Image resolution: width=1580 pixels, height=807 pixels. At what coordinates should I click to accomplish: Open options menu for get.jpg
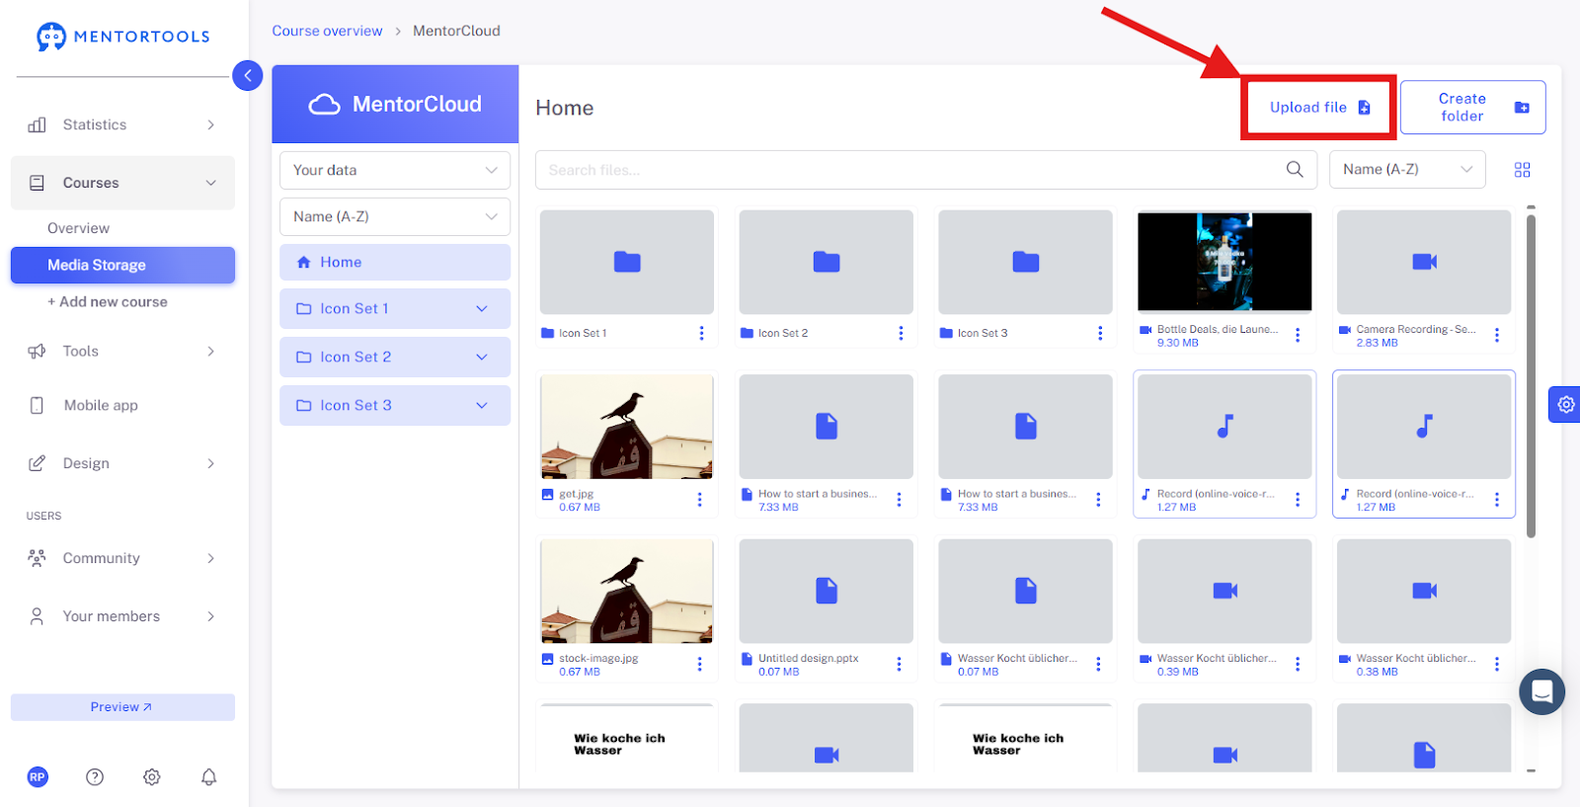coord(700,500)
